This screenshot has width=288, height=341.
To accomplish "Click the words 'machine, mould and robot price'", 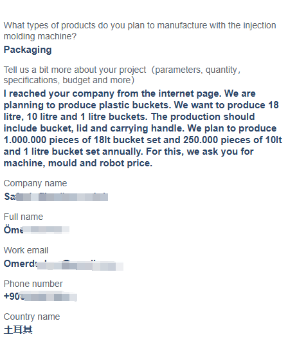I will (77, 163).
